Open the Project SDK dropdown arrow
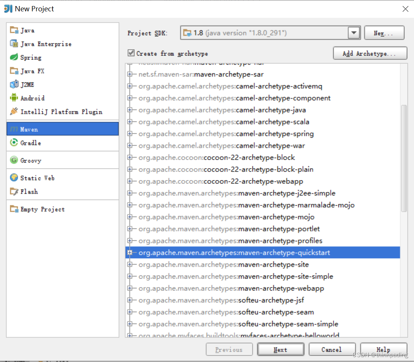Screen dimensions: 414x362 point(354,33)
